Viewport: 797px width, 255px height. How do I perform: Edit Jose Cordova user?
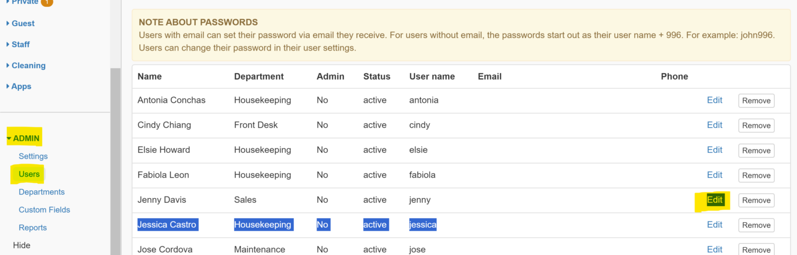tap(714, 249)
